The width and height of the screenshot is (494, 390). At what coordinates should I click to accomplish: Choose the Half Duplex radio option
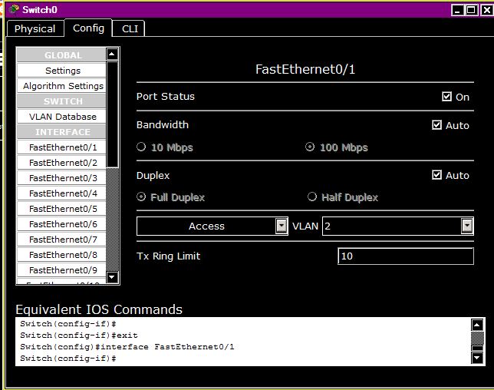312,197
